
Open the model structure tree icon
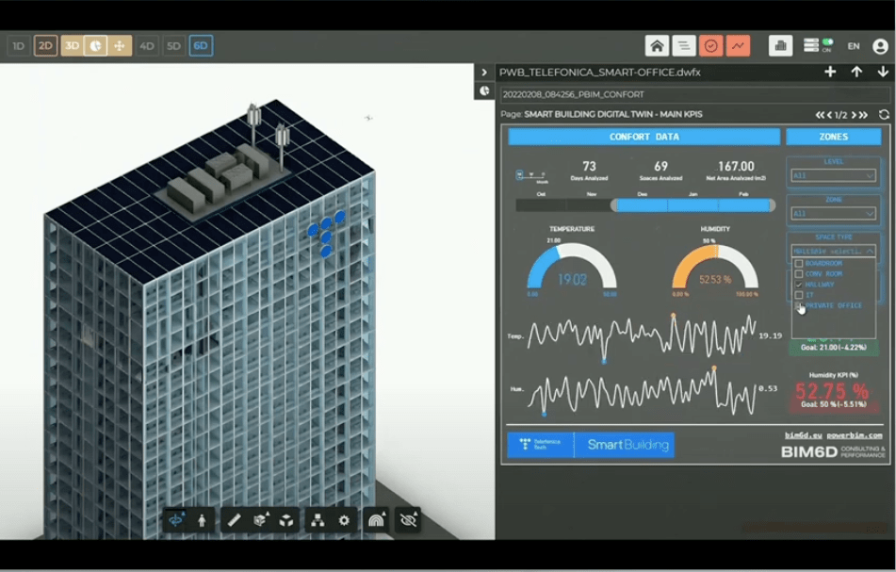tap(318, 519)
